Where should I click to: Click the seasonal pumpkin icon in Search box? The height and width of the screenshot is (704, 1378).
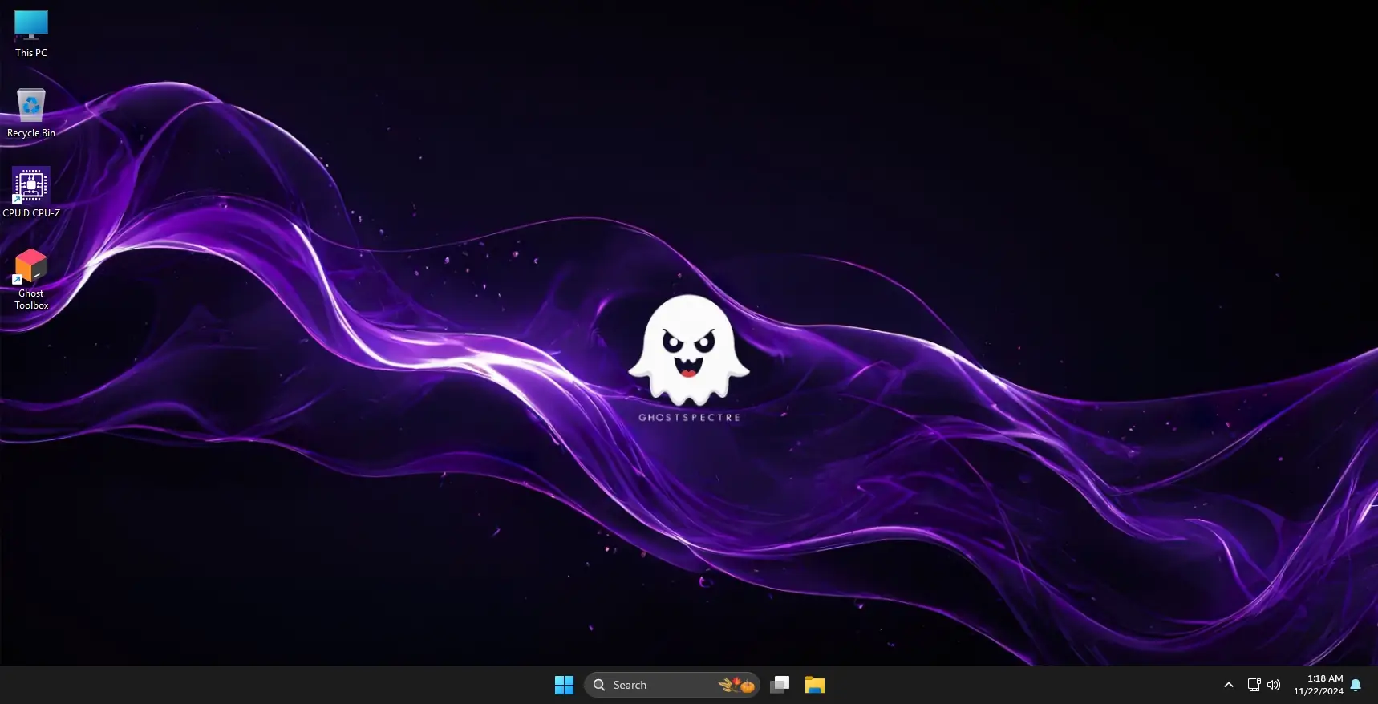point(737,685)
